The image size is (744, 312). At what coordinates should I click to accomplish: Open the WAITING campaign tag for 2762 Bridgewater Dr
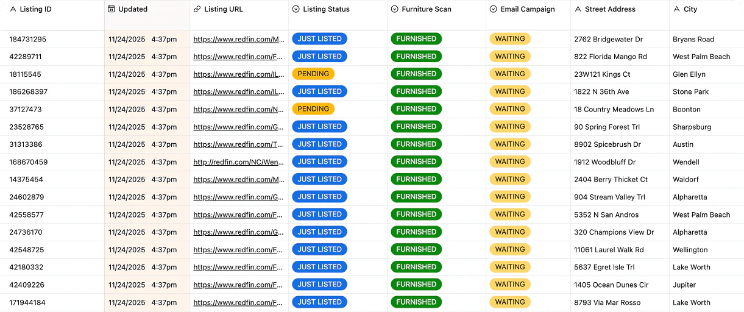pos(509,39)
